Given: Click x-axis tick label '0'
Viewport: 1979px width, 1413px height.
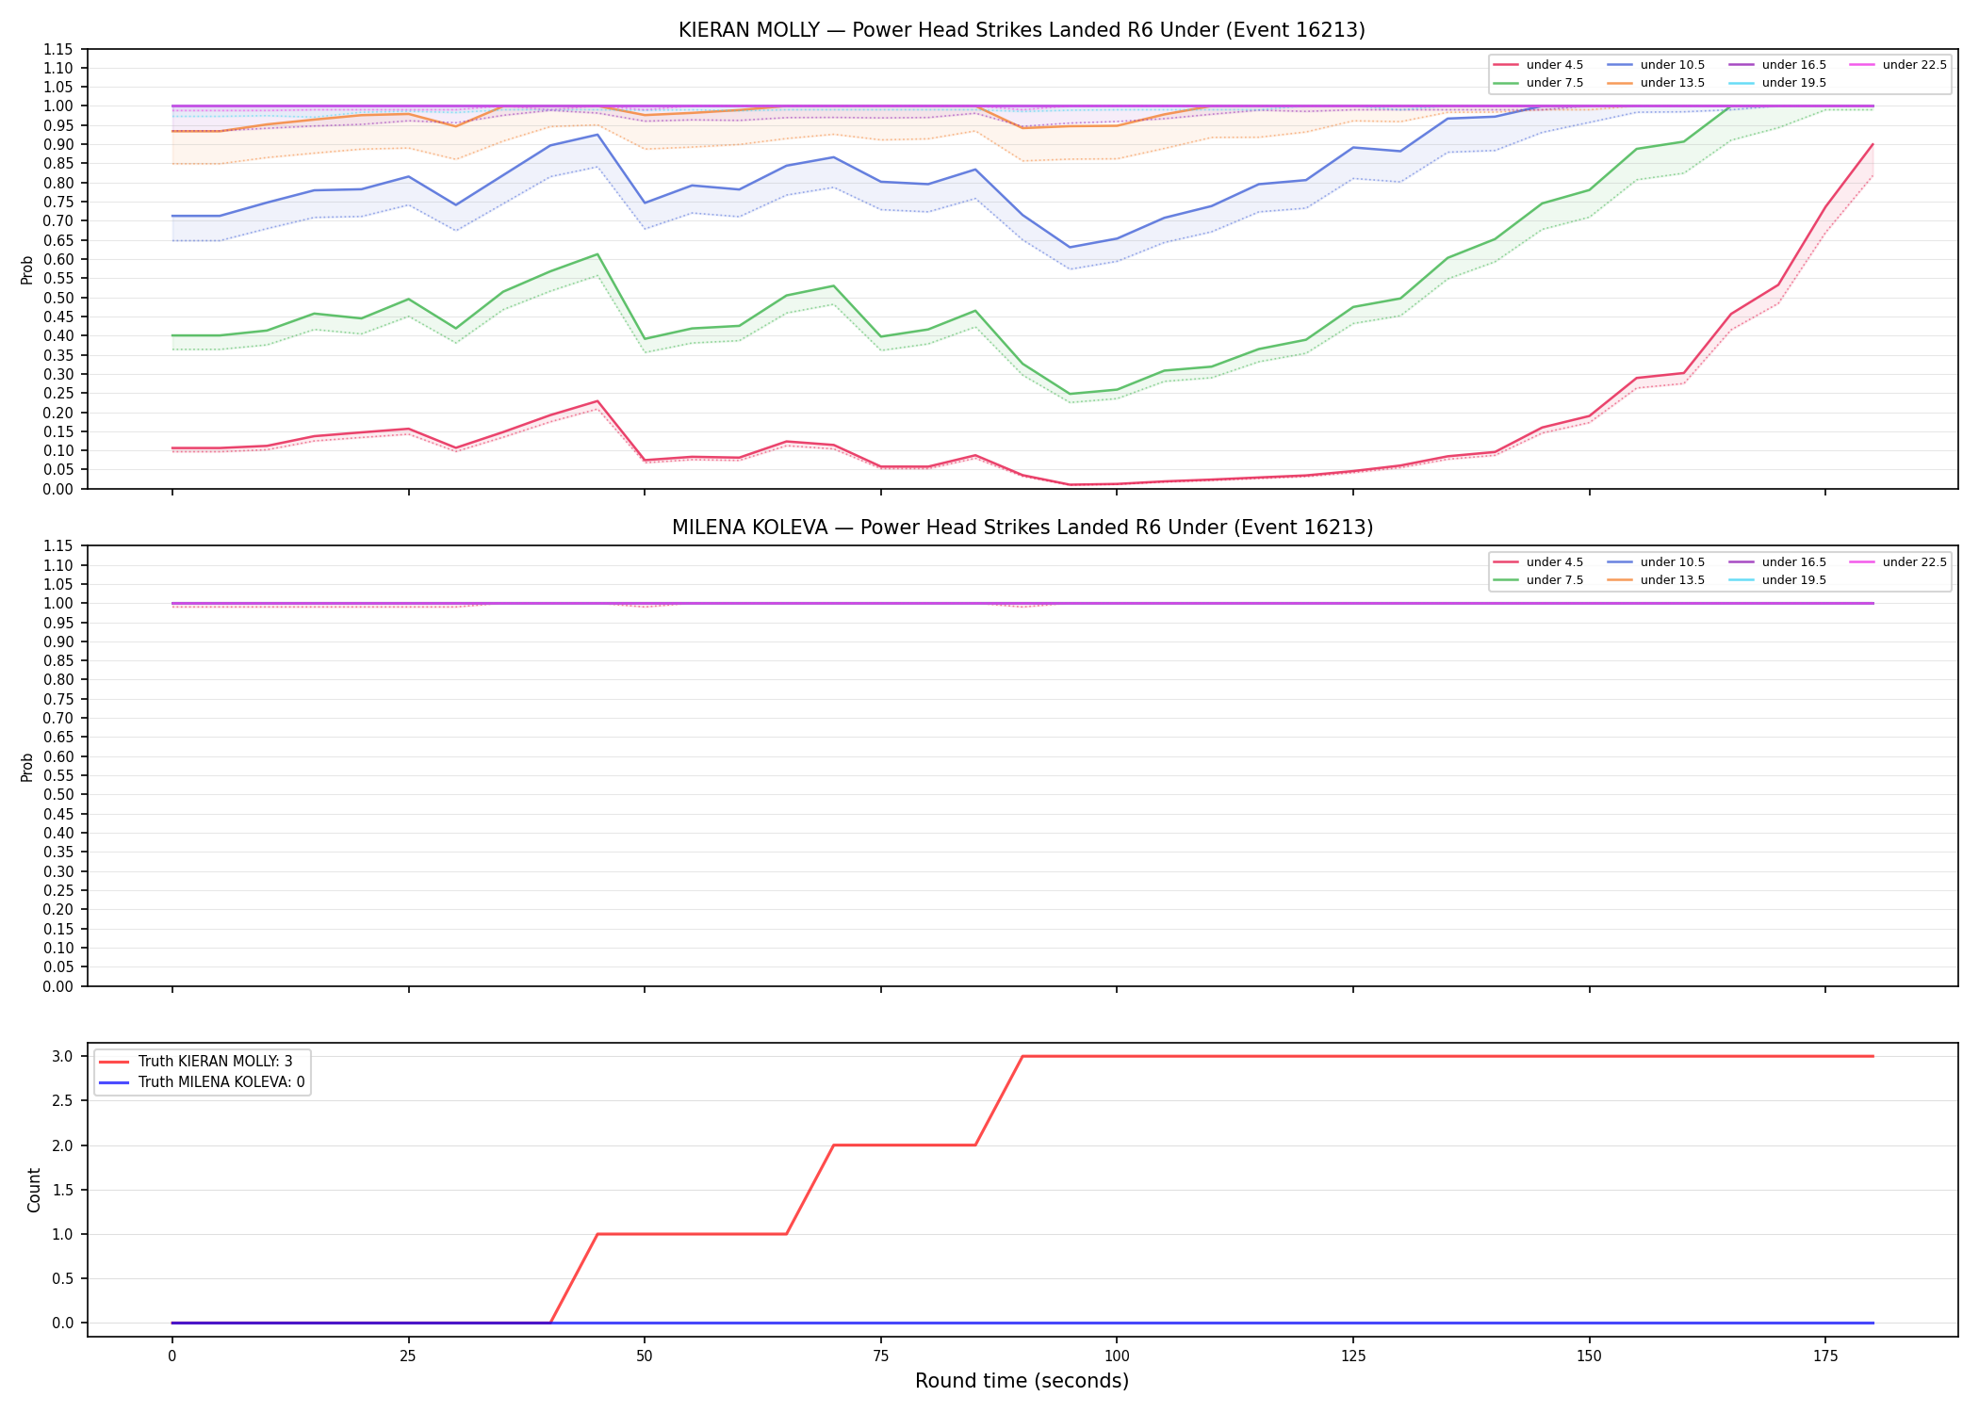Looking at the screenshot, I should point(172,1356).
